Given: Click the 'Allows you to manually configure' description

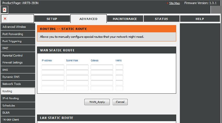Looking at the screenshot, I should tap(92, 37).
